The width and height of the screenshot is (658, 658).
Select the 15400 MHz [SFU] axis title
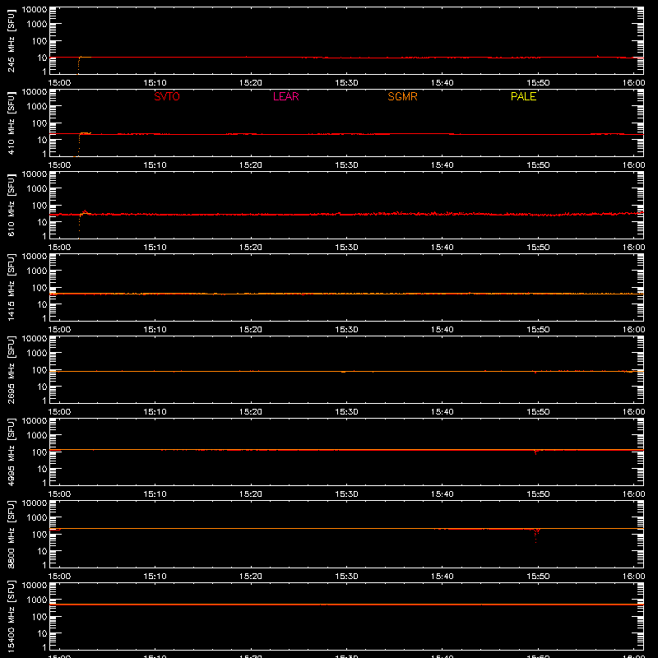pyautogui.click(x=11, y=617)
